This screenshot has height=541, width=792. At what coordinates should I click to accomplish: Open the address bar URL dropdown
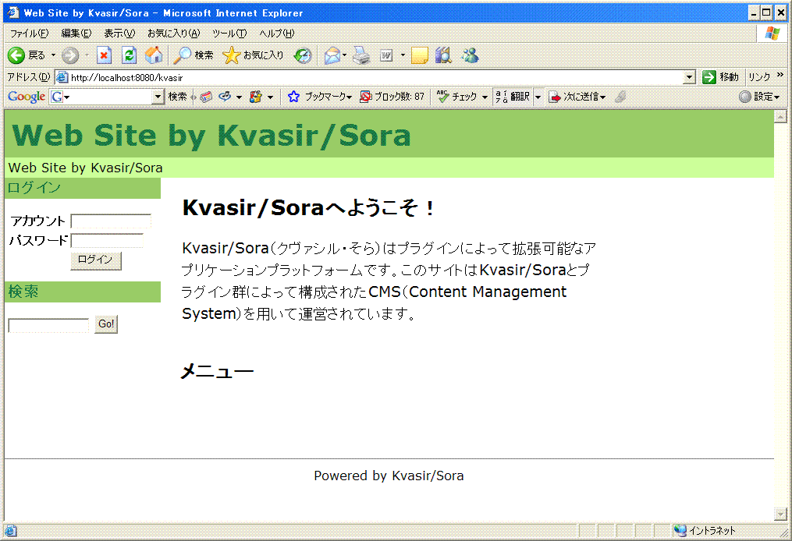tap(690, 77)
